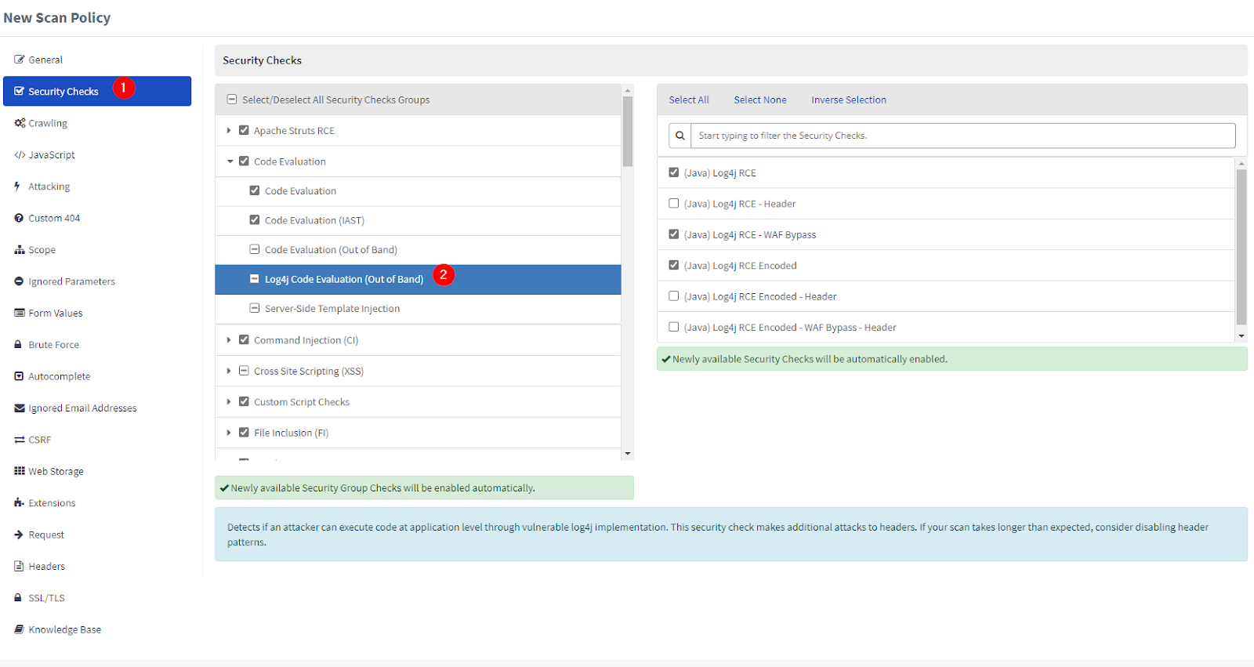Click the checks list vertical scrollbar thumb
This screenshot has width=1254, height=667.
(x=1241, y=247)
